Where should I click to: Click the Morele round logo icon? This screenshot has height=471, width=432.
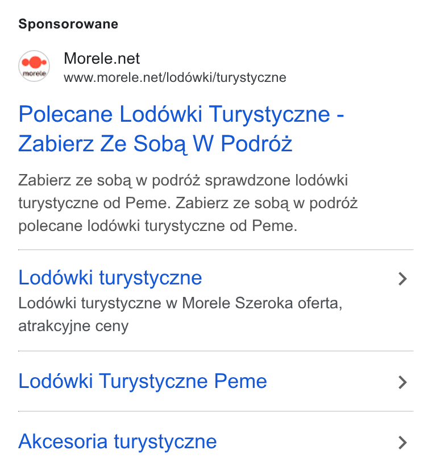(34, 66)
